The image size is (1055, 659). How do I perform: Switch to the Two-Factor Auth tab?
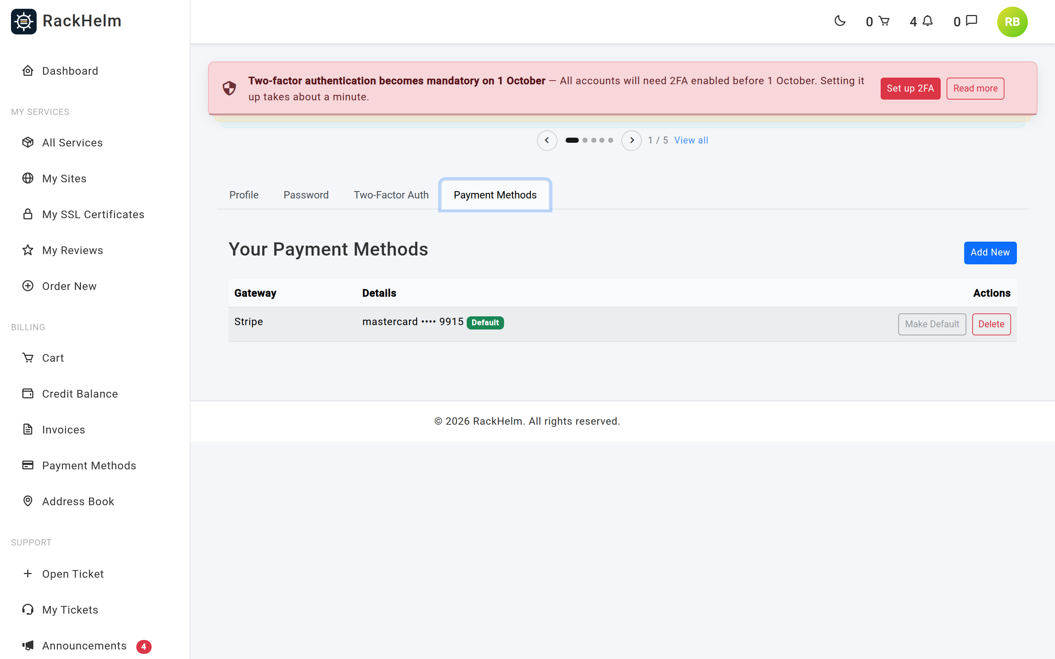(x=391, y=195)
